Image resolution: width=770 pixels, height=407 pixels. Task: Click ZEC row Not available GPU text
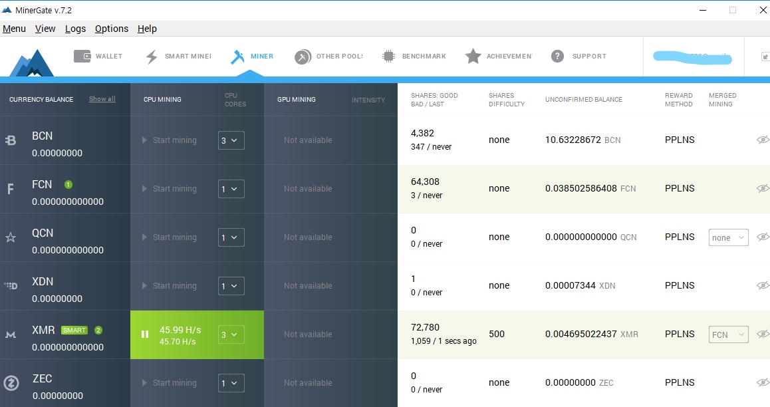(308, 383)
